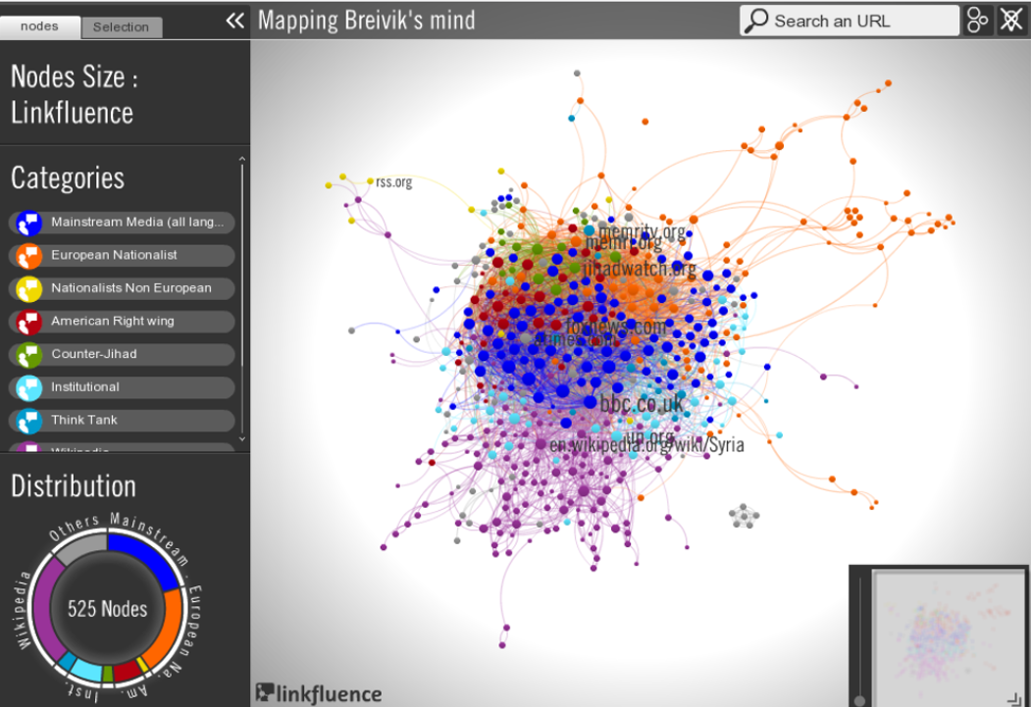Click the Categories list scroll-up arrow
Viewport: 1031px width, 707px height.
pos(242,159)
